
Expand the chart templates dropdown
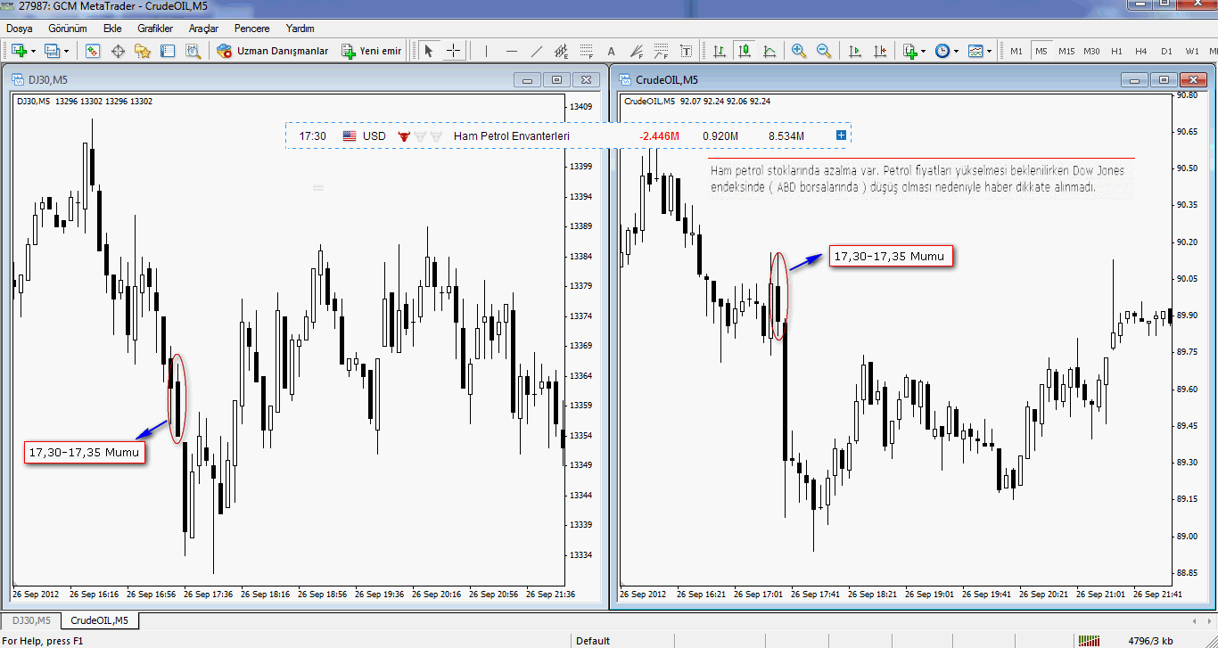pyautogui.click(x=989, y=51)
